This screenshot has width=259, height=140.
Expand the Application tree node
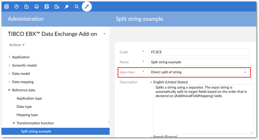click(x=10, y=57)
